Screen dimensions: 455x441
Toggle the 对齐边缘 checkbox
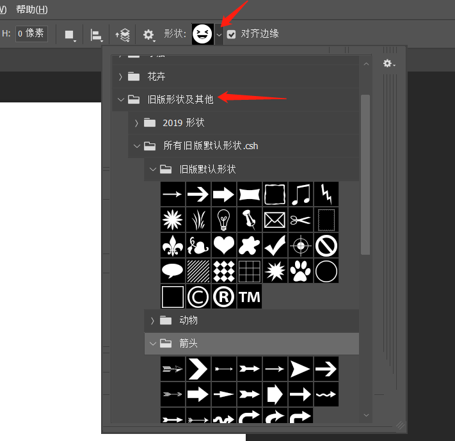(x=231, y=35)
